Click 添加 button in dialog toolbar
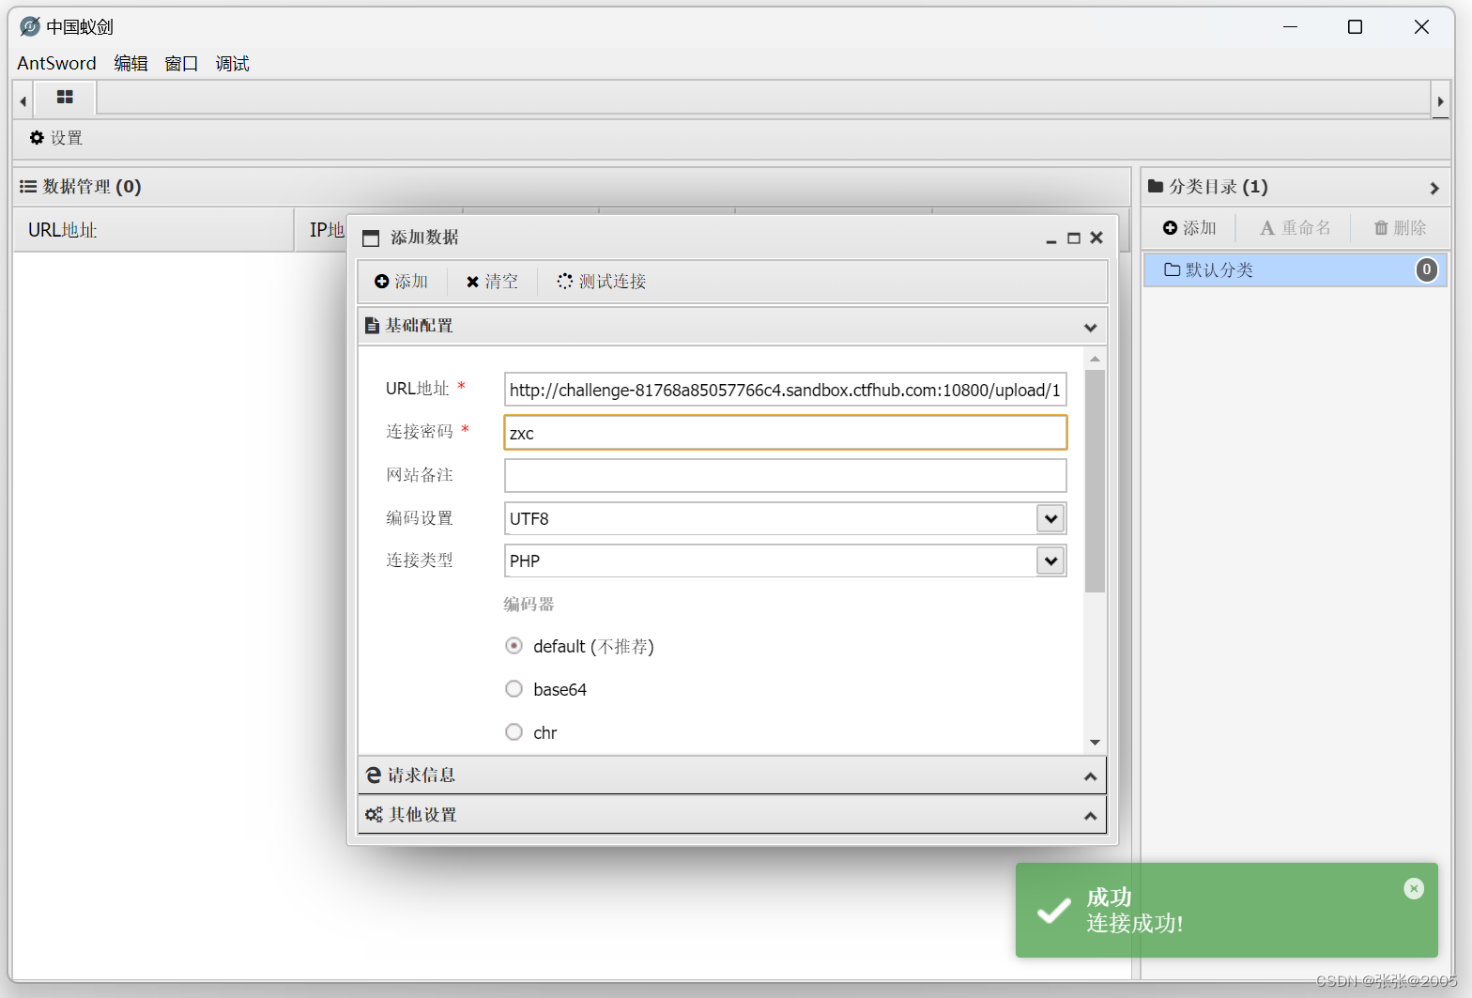Screen dimensions: 1472x998 (x=401, y=282)
